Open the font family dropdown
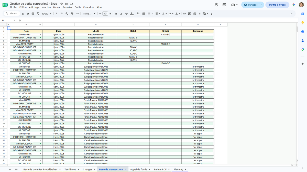 pyautogui.click(x=89, y=14)
